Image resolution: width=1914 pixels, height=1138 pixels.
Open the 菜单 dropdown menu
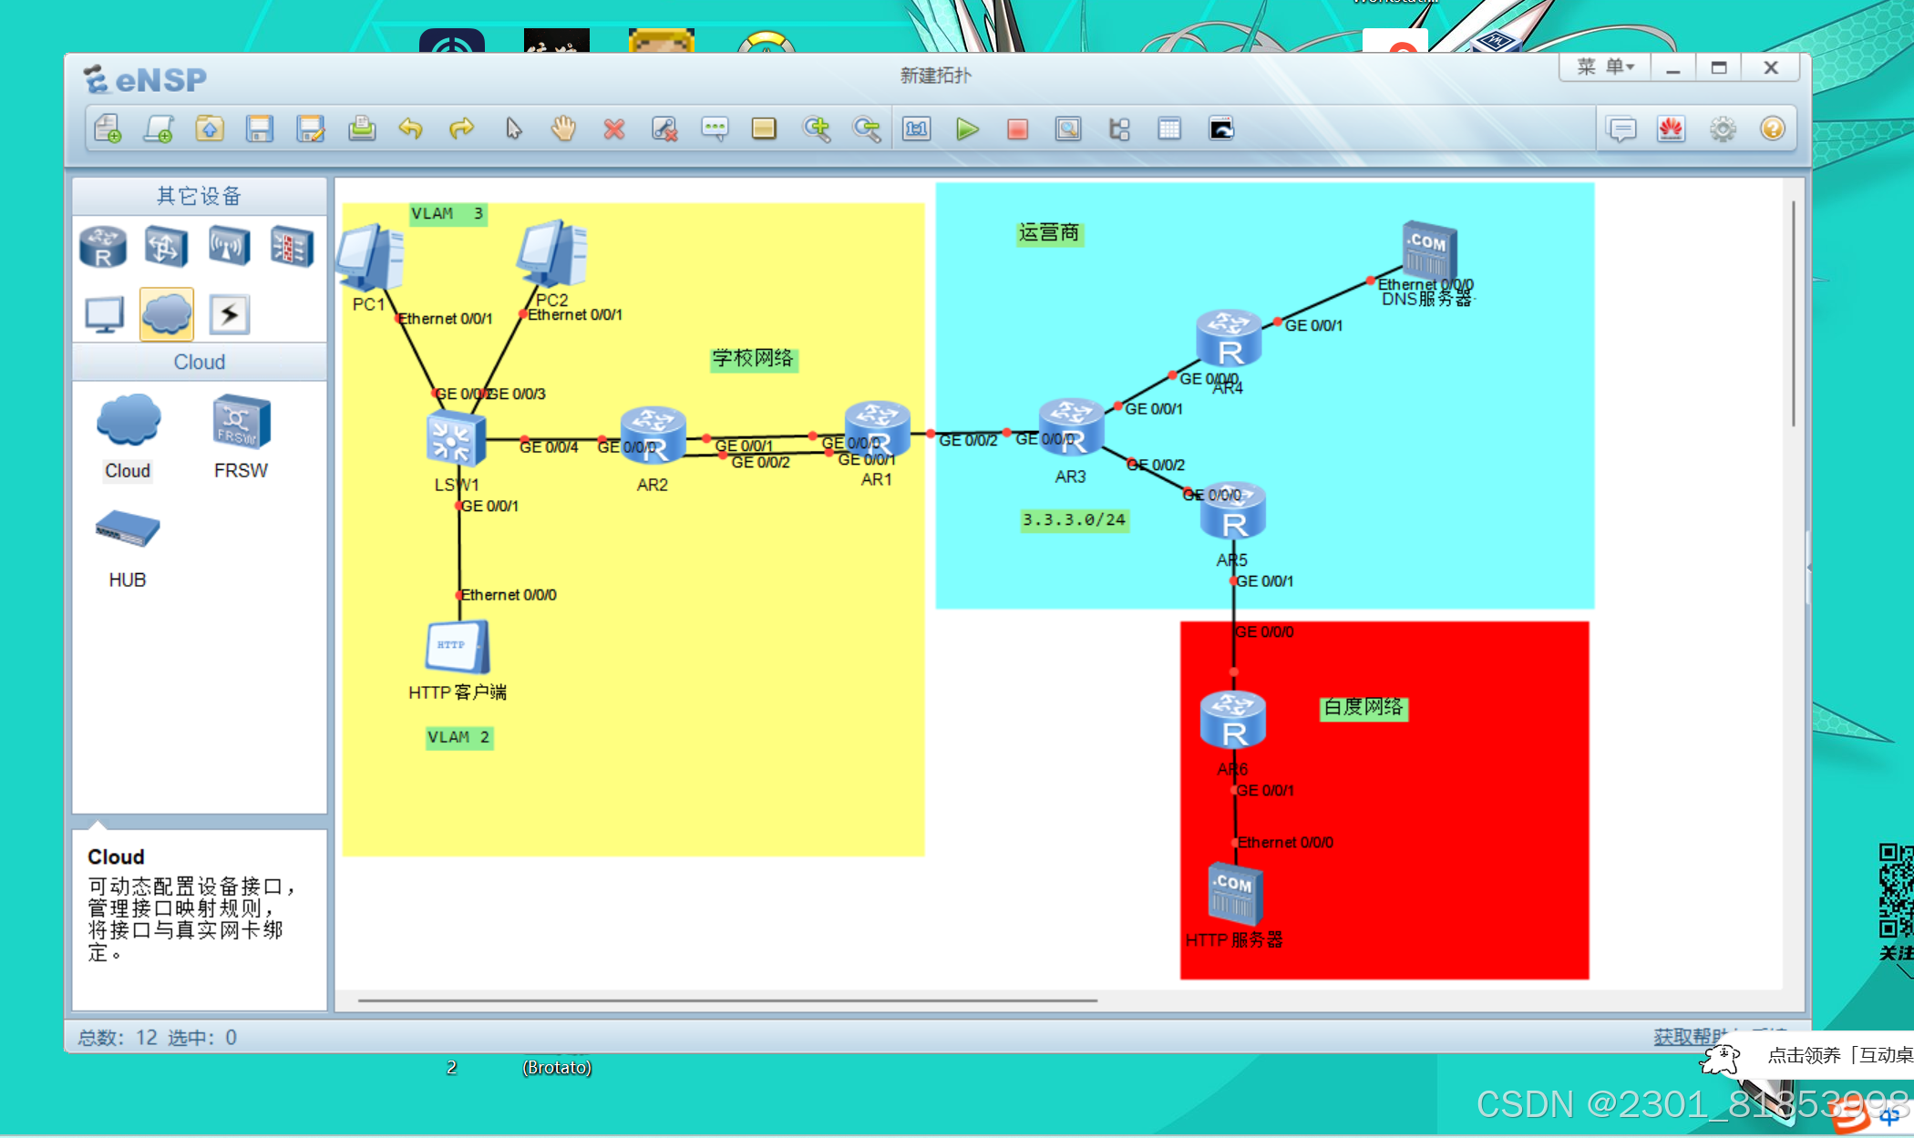[x=1606, y=67]
